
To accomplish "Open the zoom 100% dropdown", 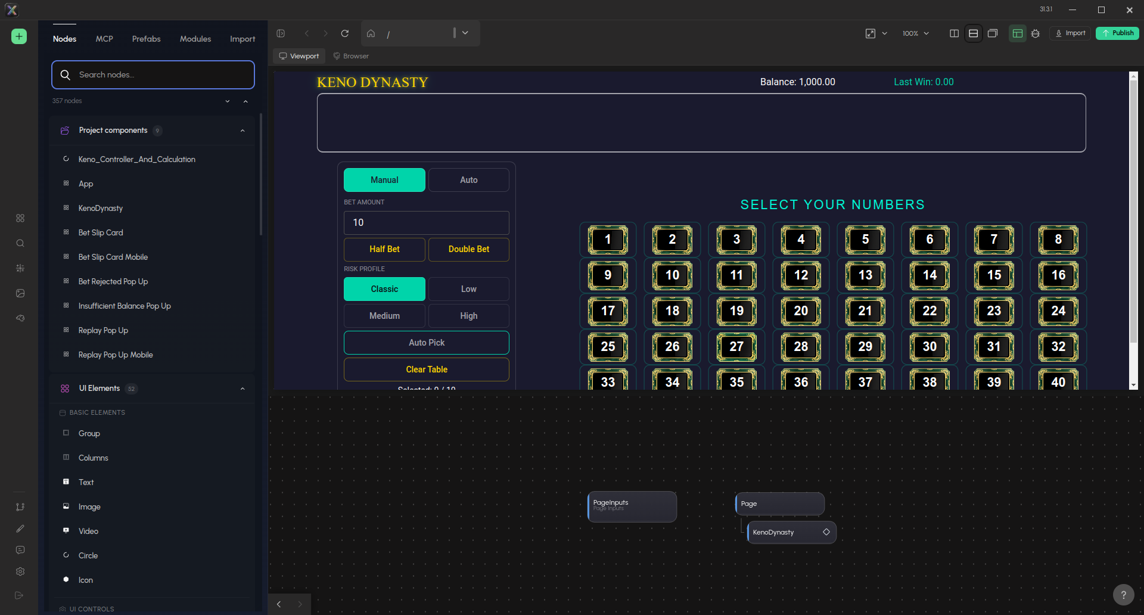I will [x=916, y=33].
